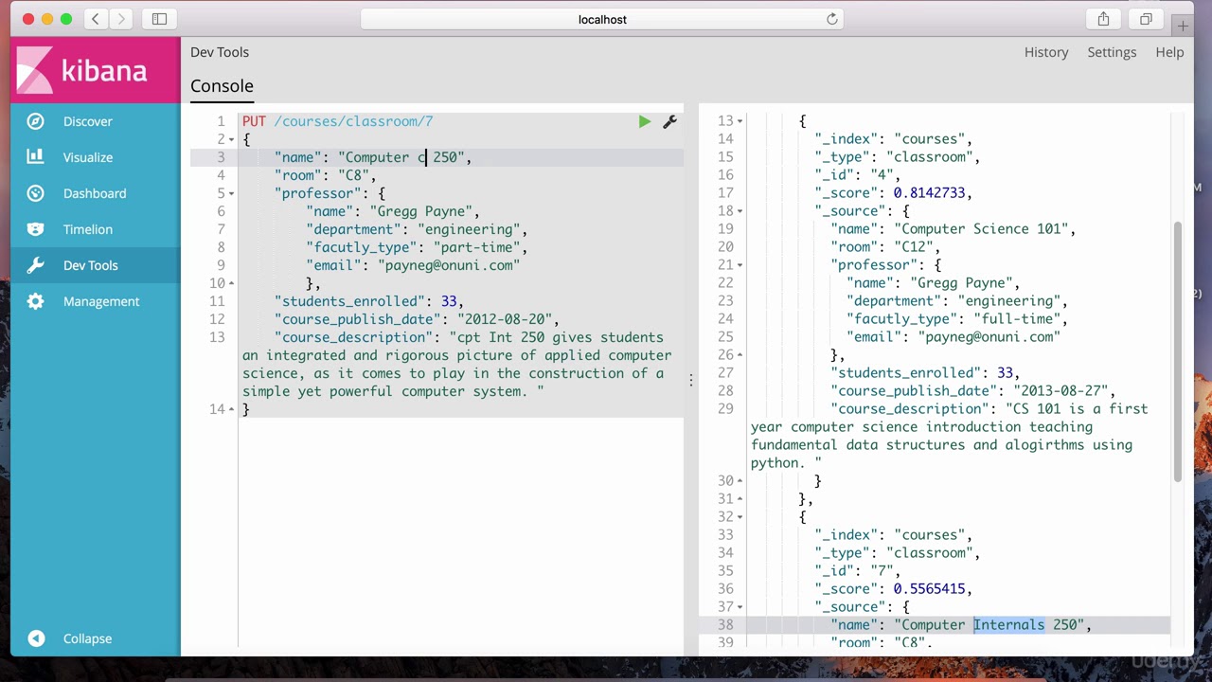
Task: Open the Safari share button
Action: 1103,19
